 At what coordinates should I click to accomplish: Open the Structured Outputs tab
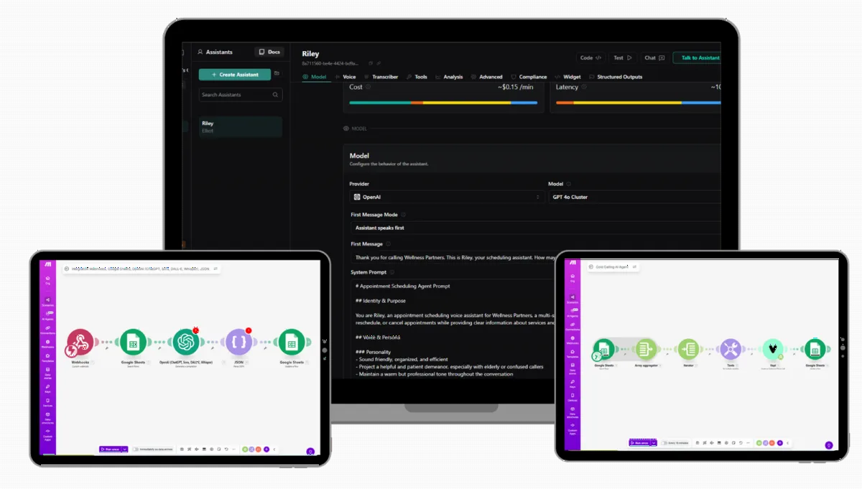(x=616, y=77)
